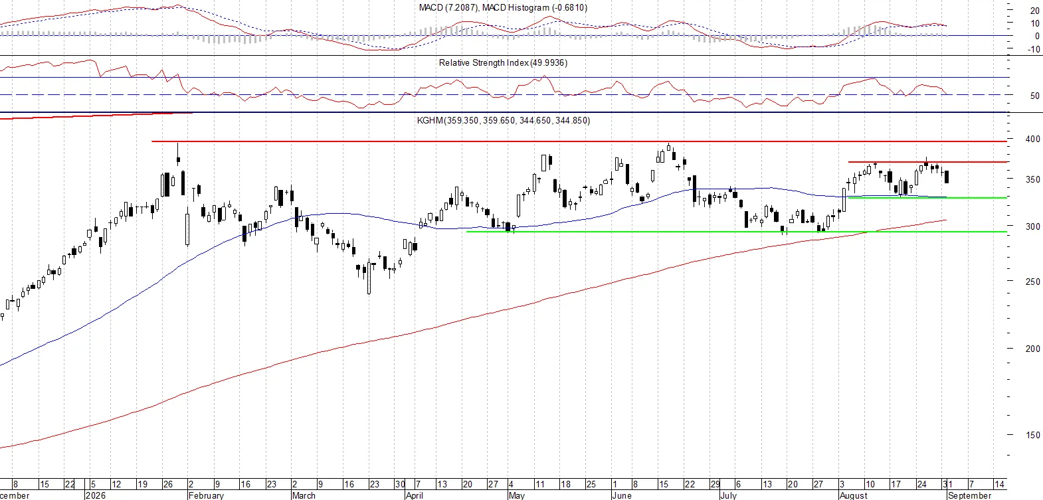
Task: Click the June month label
Action: pos(621,495)
